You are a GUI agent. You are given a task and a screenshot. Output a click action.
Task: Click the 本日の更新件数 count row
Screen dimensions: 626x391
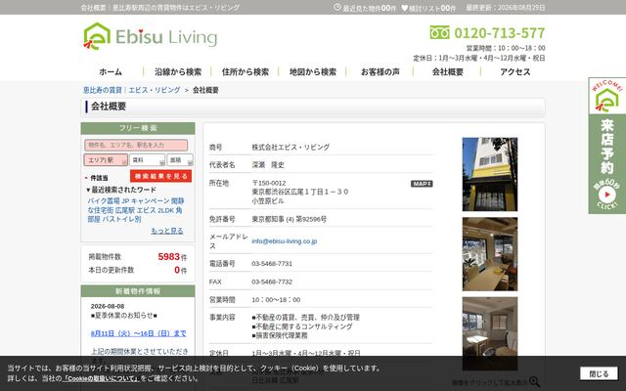pyautogui.click(x=138, y=270)
